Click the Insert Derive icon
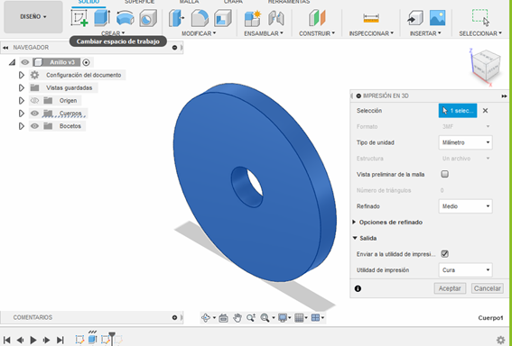512x346 pixels. pos(415,18)
